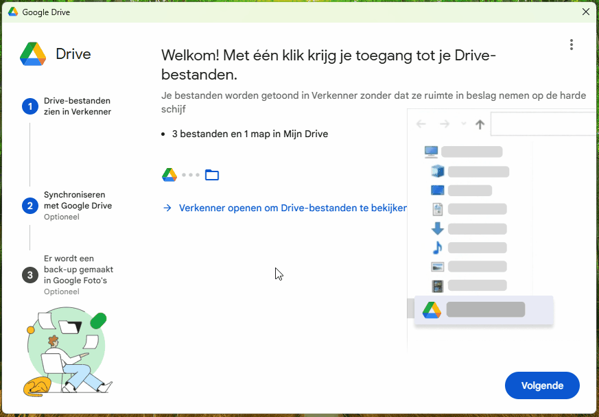
Task: Click the blue folder icon
Action: click(212, 175)
